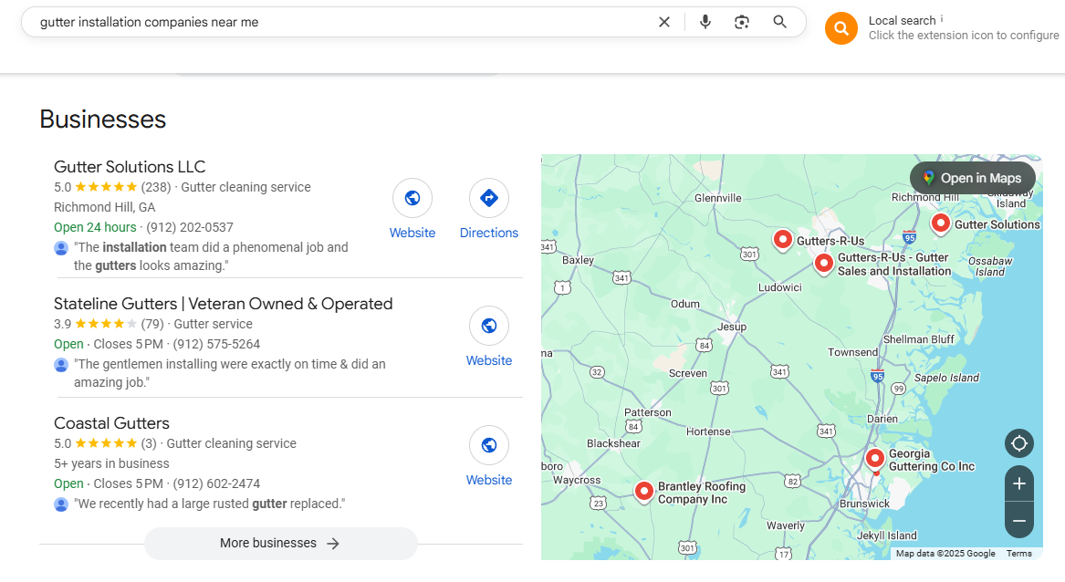Click Open in Maps button
1065x582 pixels.
point(972,178)
